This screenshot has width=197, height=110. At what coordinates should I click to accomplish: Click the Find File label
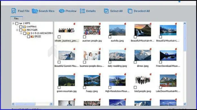click(x=24, y=11)
